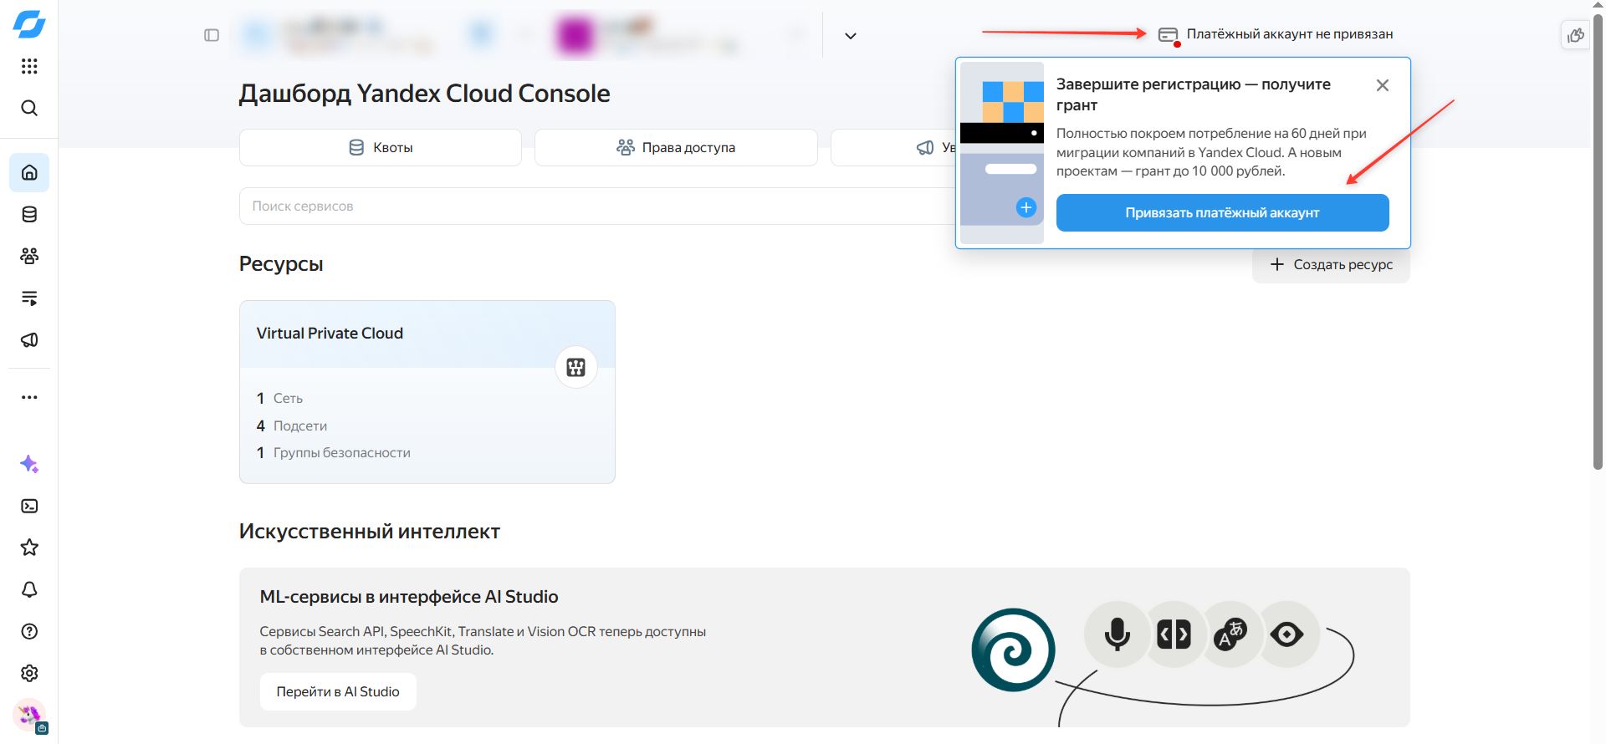Open the megaphone sidebar icon

(29, 340)
